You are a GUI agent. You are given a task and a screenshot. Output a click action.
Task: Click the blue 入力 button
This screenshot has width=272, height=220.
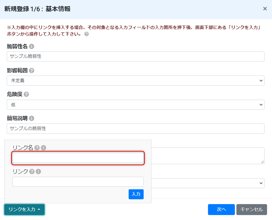[136, 194]
